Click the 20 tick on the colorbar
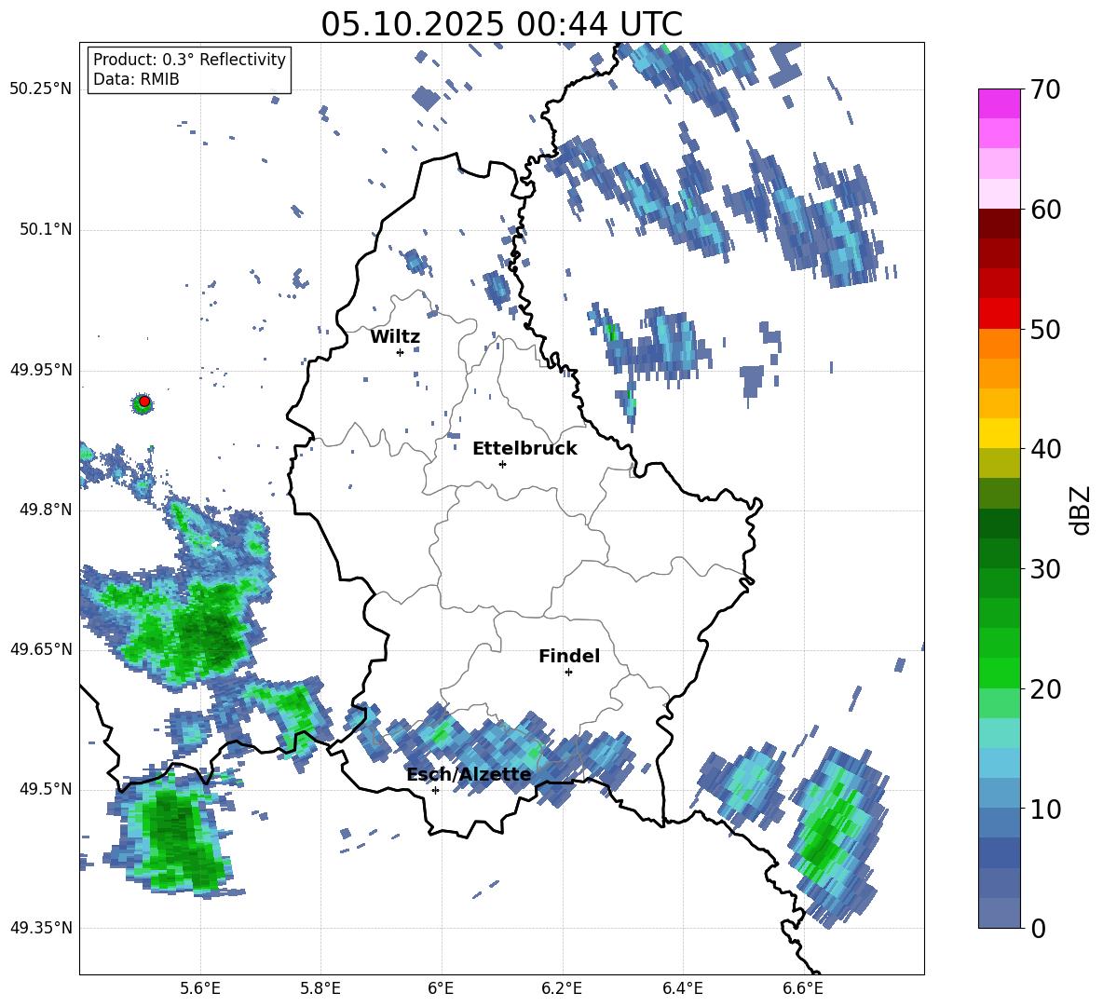Screen dimensions: 1103x1007 click(1046, 689)
